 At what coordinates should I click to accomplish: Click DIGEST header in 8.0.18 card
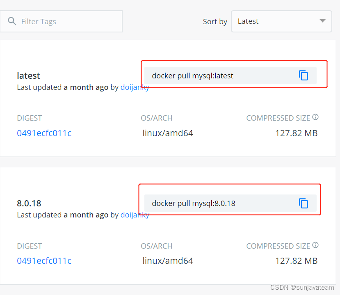pos(29,246)
